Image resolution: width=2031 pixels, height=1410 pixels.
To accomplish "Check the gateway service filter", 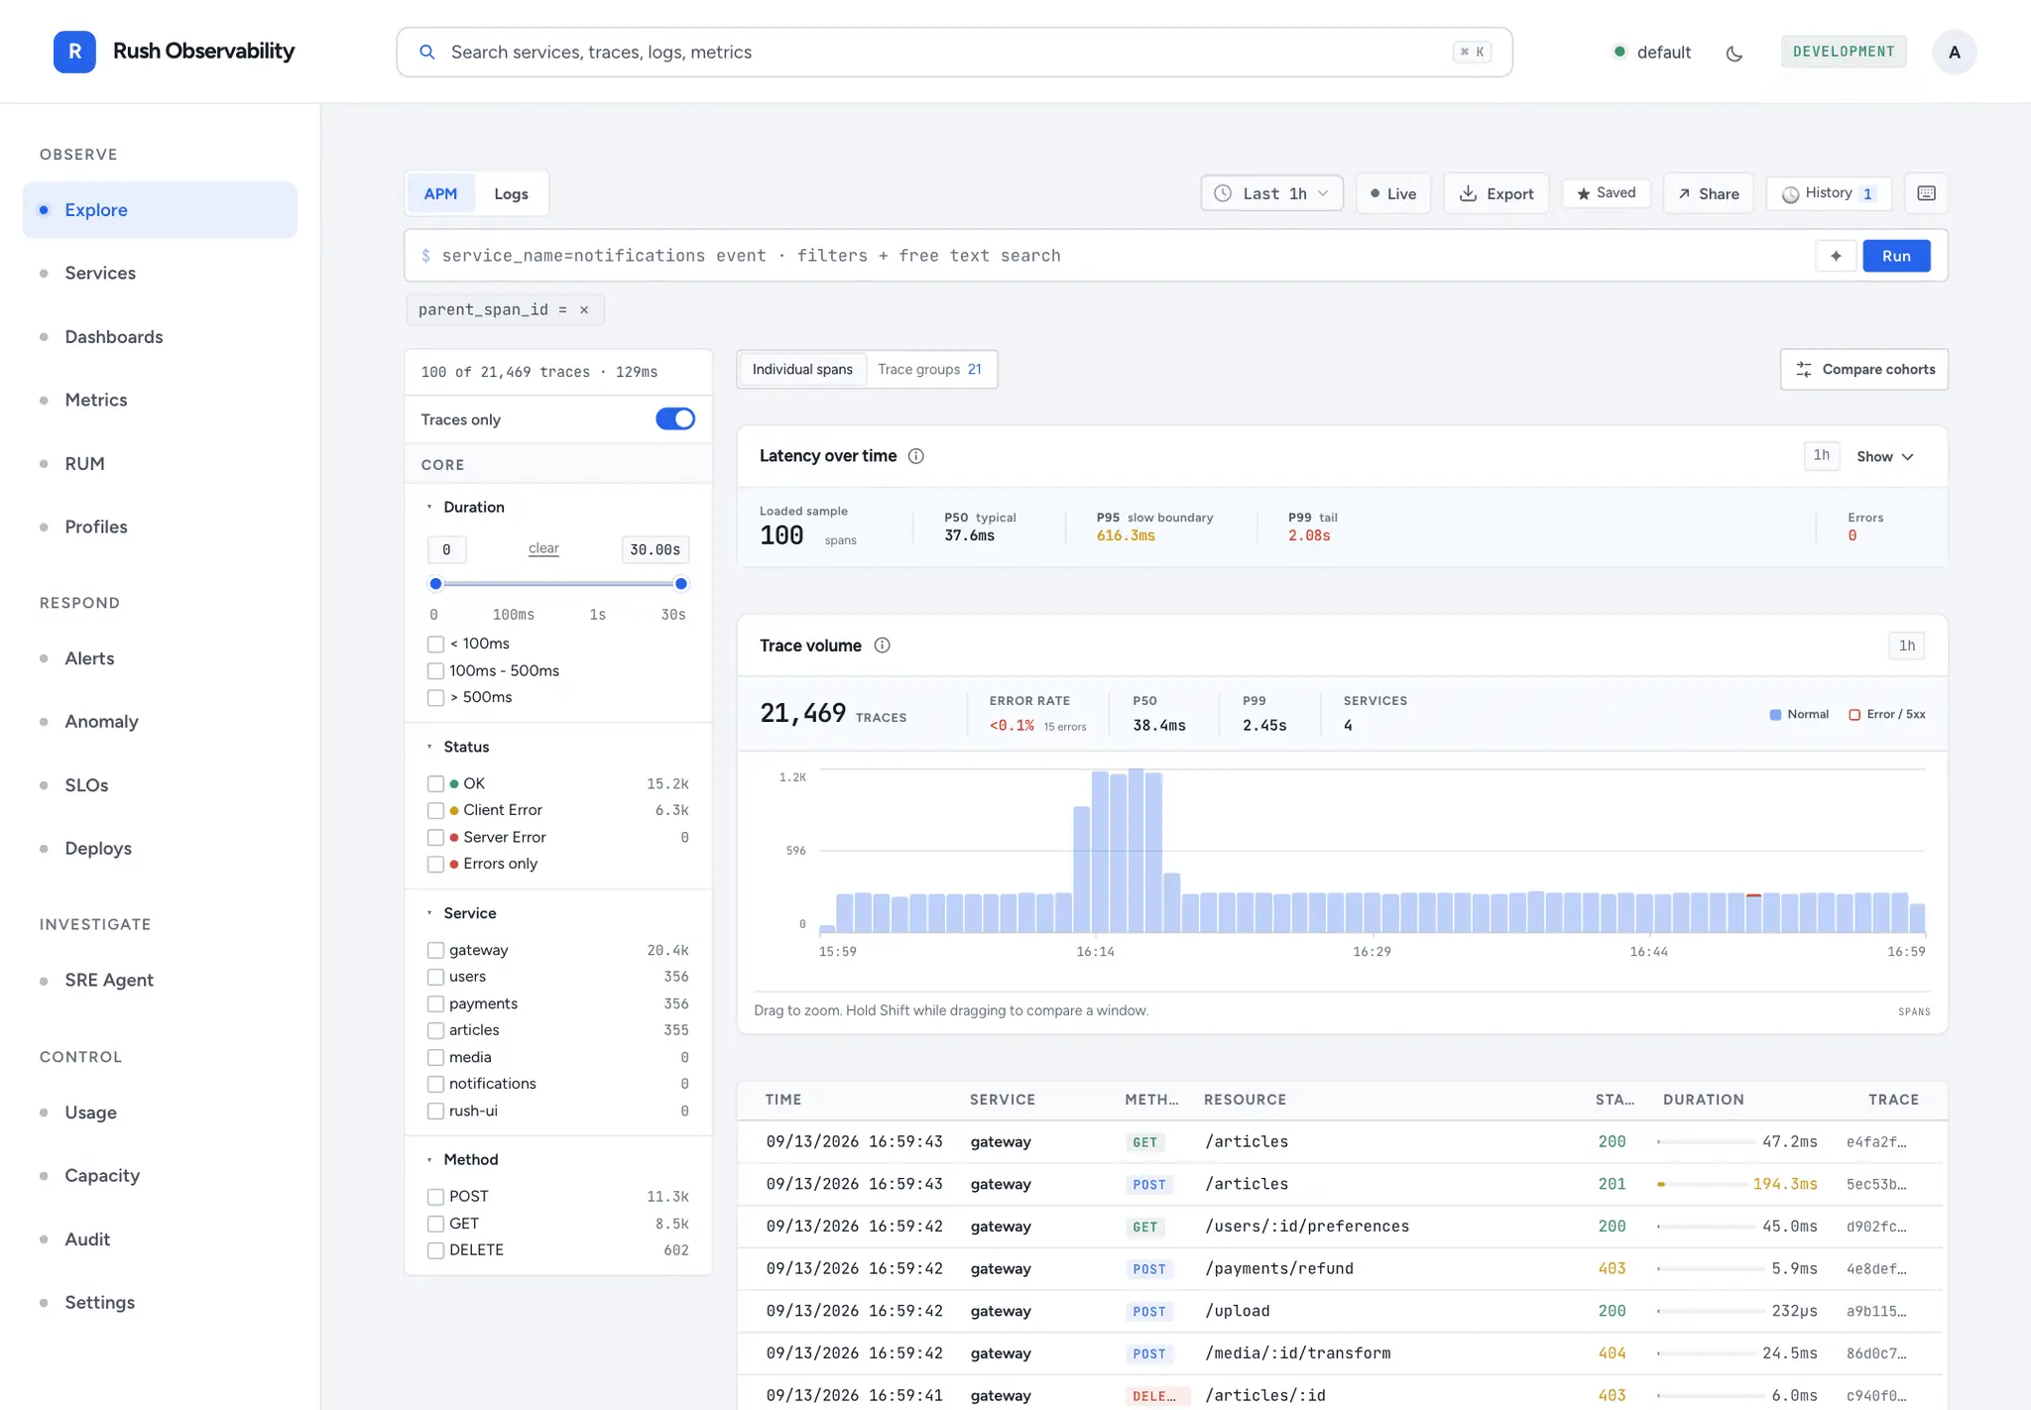I will tap(435, 951).
